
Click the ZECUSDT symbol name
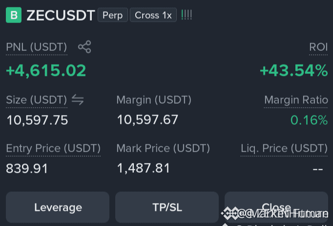[61, 15]
